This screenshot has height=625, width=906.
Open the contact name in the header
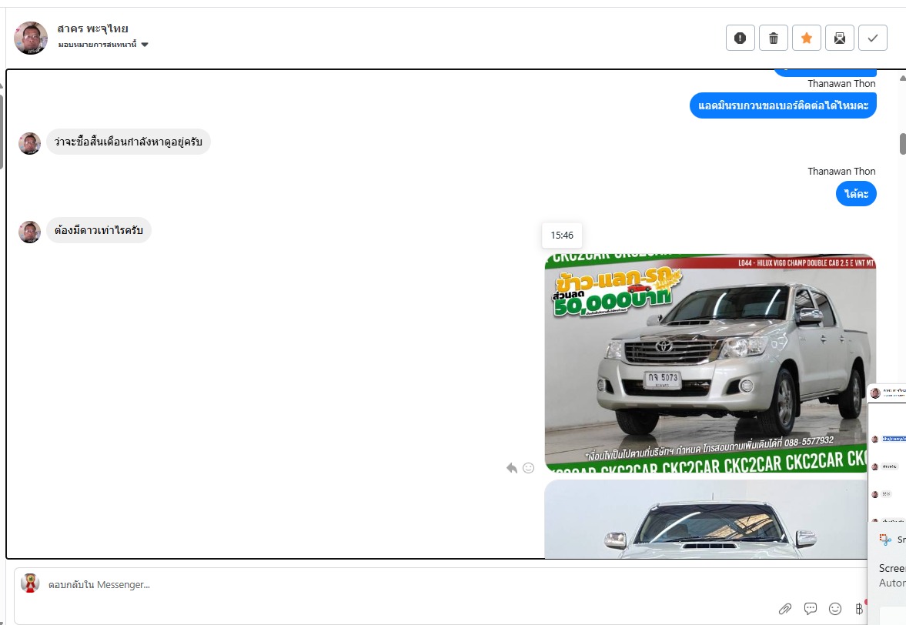tap(92, 28)
